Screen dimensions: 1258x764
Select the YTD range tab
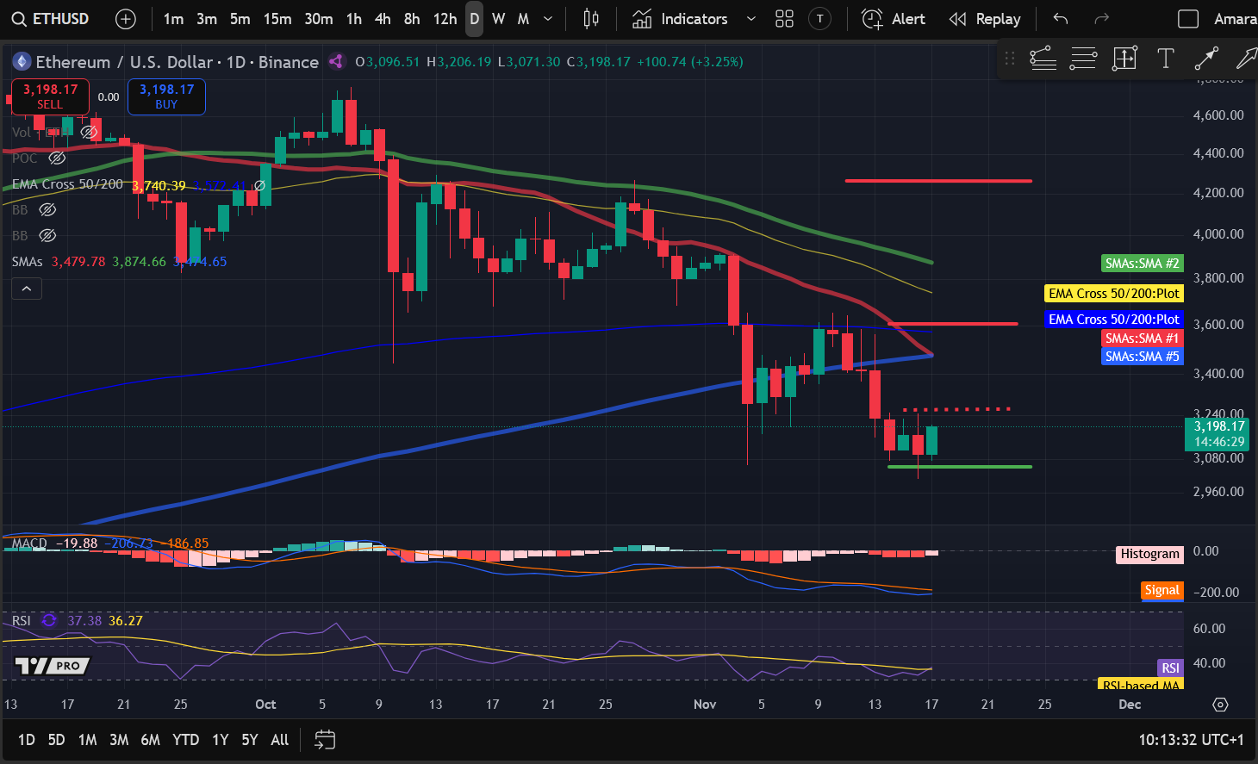coord(185,740)
